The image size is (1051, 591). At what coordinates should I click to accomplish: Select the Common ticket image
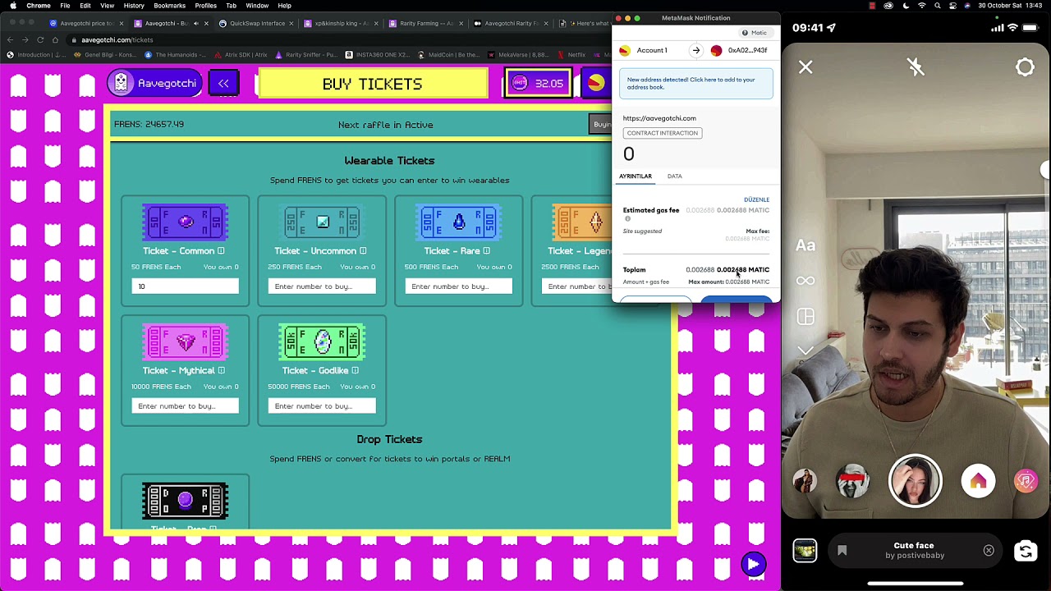click(x=185, y=222)
